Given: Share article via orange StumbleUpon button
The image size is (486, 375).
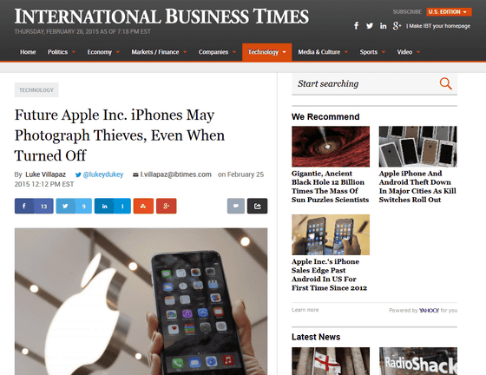Looking at the screenshot, I should click(x=143, y=206).
